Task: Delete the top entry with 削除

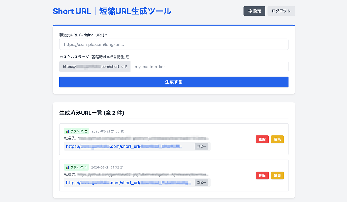Action: click(x=262, y=139)
